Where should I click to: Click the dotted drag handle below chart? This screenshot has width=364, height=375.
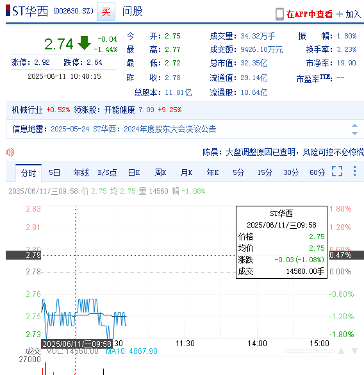(x=309, y=351)
